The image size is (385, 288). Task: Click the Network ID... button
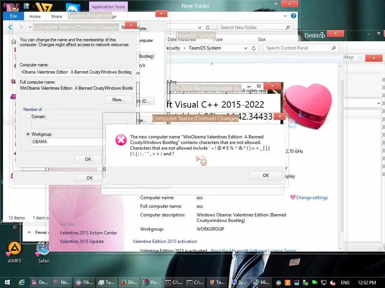click(146, 101)
